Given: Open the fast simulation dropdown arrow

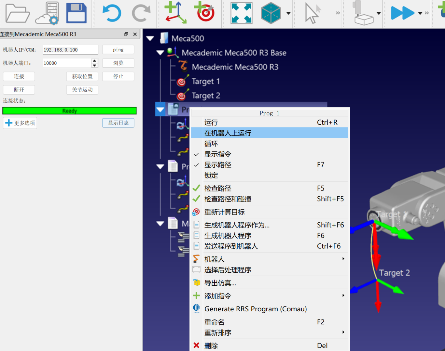Looking at the screenshot, I should point(420,13).
